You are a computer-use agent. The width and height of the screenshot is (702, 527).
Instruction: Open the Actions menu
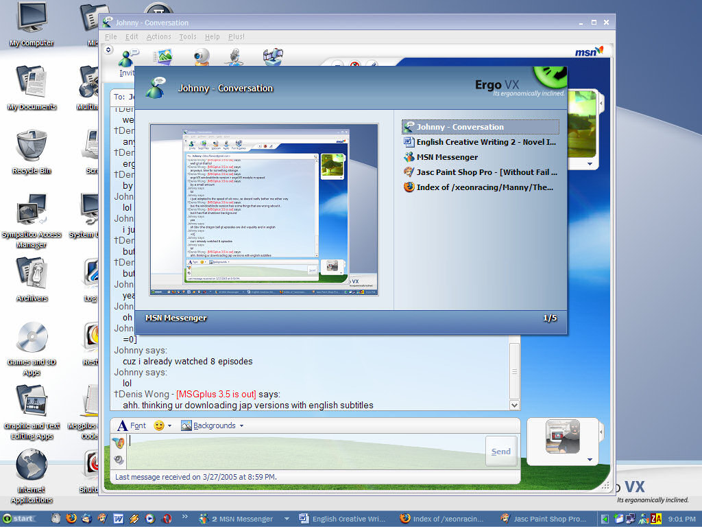158,36
